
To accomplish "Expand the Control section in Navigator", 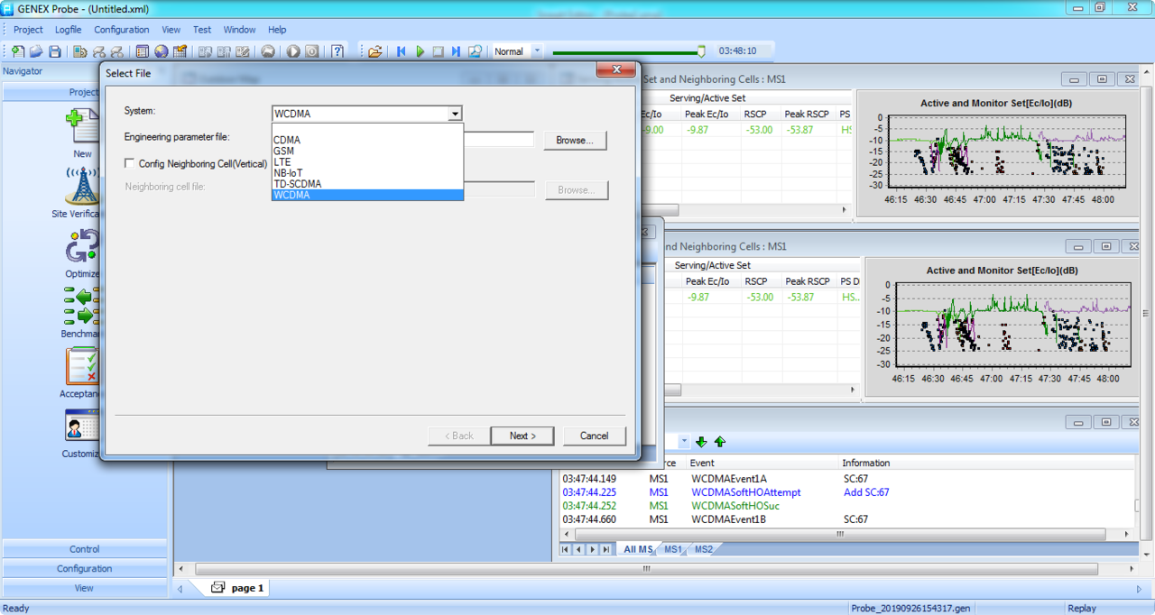I will pyautogui.click(x=84, y=549).
